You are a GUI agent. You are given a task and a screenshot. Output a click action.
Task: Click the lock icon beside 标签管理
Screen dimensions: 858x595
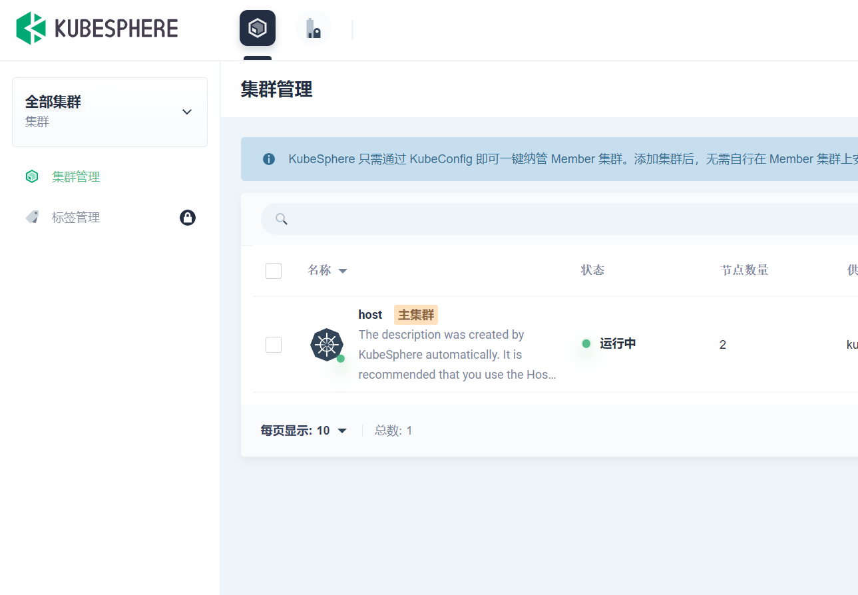point(188,218)
